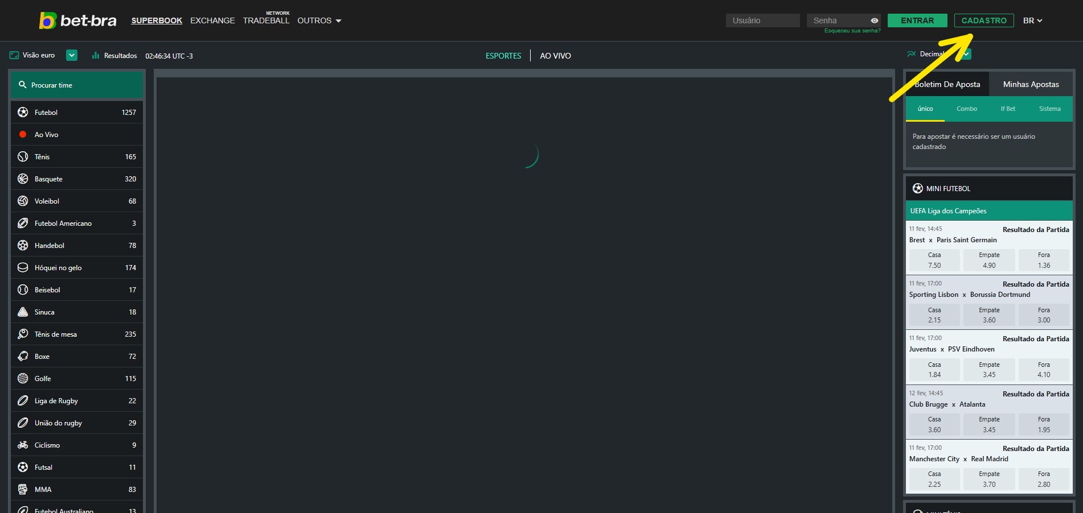
Task: Switch to the ESPORTES tab
Action: tap(503, 56)
